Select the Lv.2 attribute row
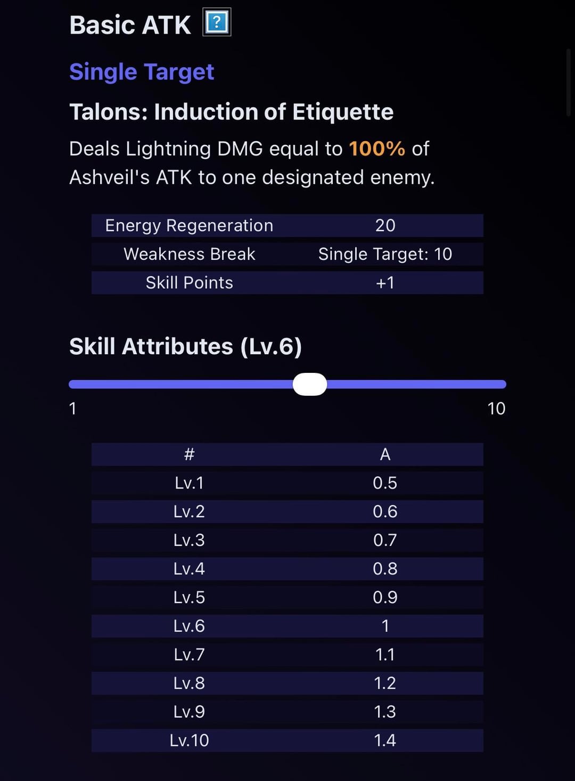Screen dimensions: 575x781 point(287,511)
